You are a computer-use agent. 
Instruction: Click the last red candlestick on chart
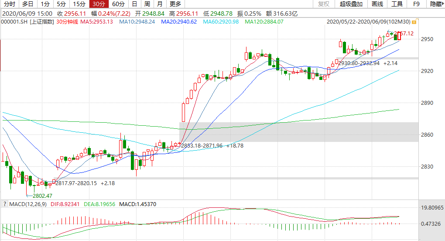point(399,36)
